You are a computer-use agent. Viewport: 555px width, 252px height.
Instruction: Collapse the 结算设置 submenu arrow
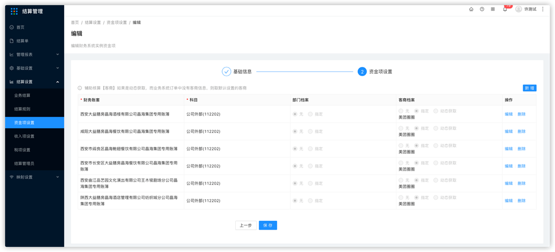(x=58, y=82)
